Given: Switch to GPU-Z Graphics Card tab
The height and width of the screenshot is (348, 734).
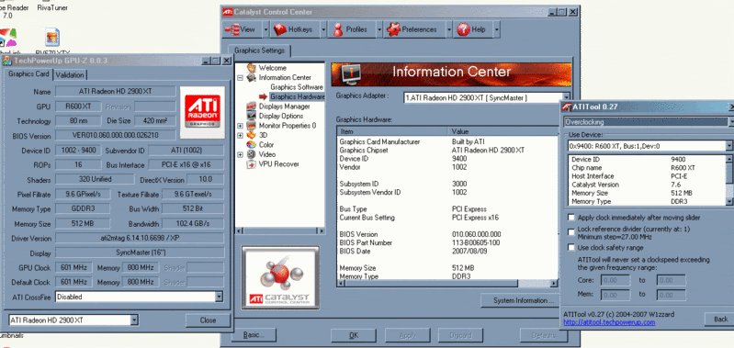Looking at the screenshot, I should pos(28,73).
